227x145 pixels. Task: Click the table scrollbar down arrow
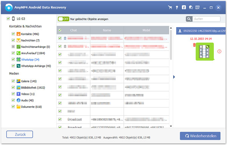pyautogui.click(x=171, y=126)
